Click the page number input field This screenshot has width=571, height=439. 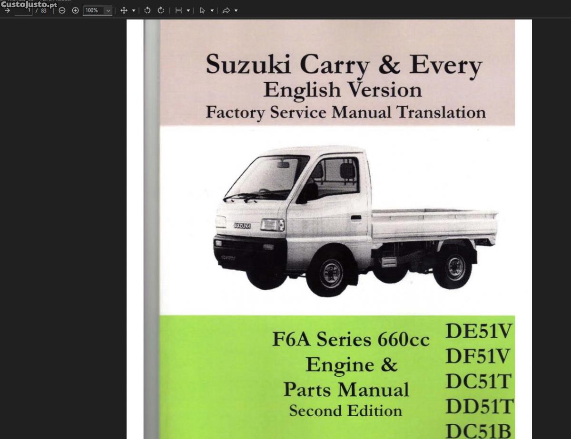pos(23,10)
